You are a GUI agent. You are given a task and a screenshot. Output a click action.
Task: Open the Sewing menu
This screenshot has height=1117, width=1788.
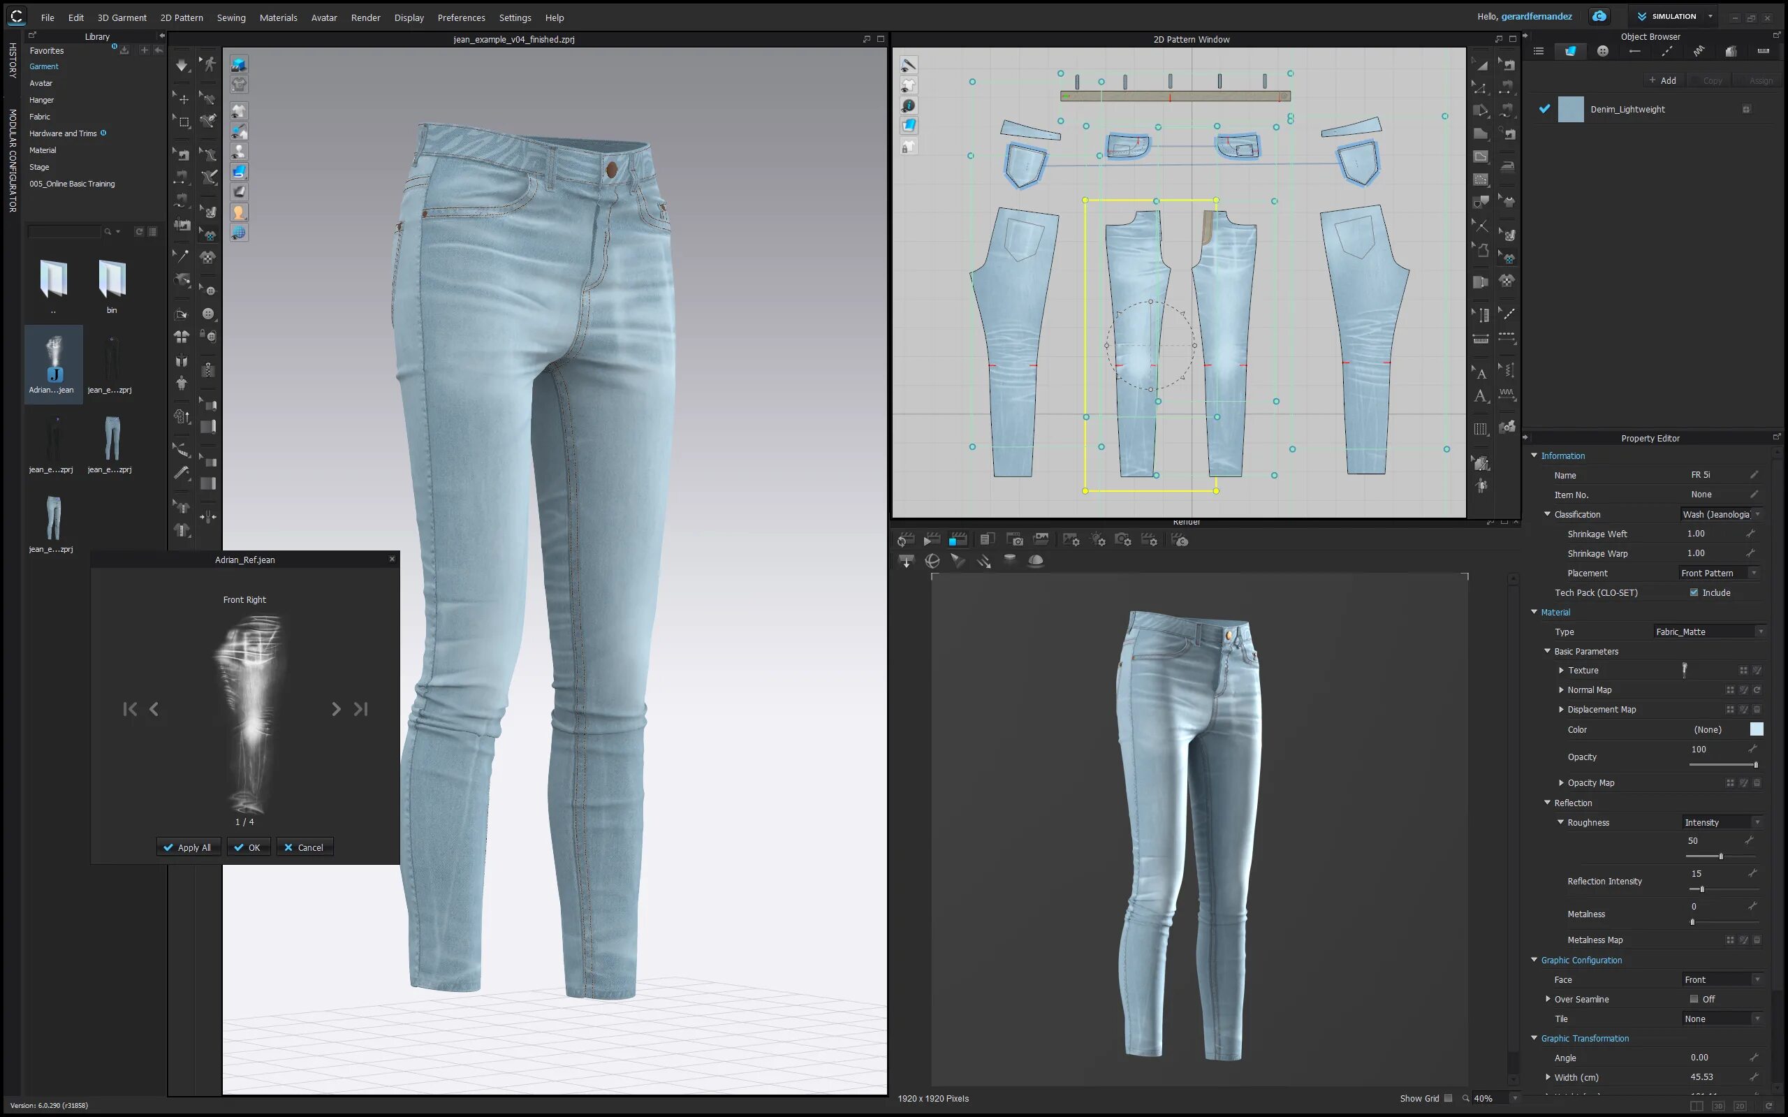click(231, 17)
